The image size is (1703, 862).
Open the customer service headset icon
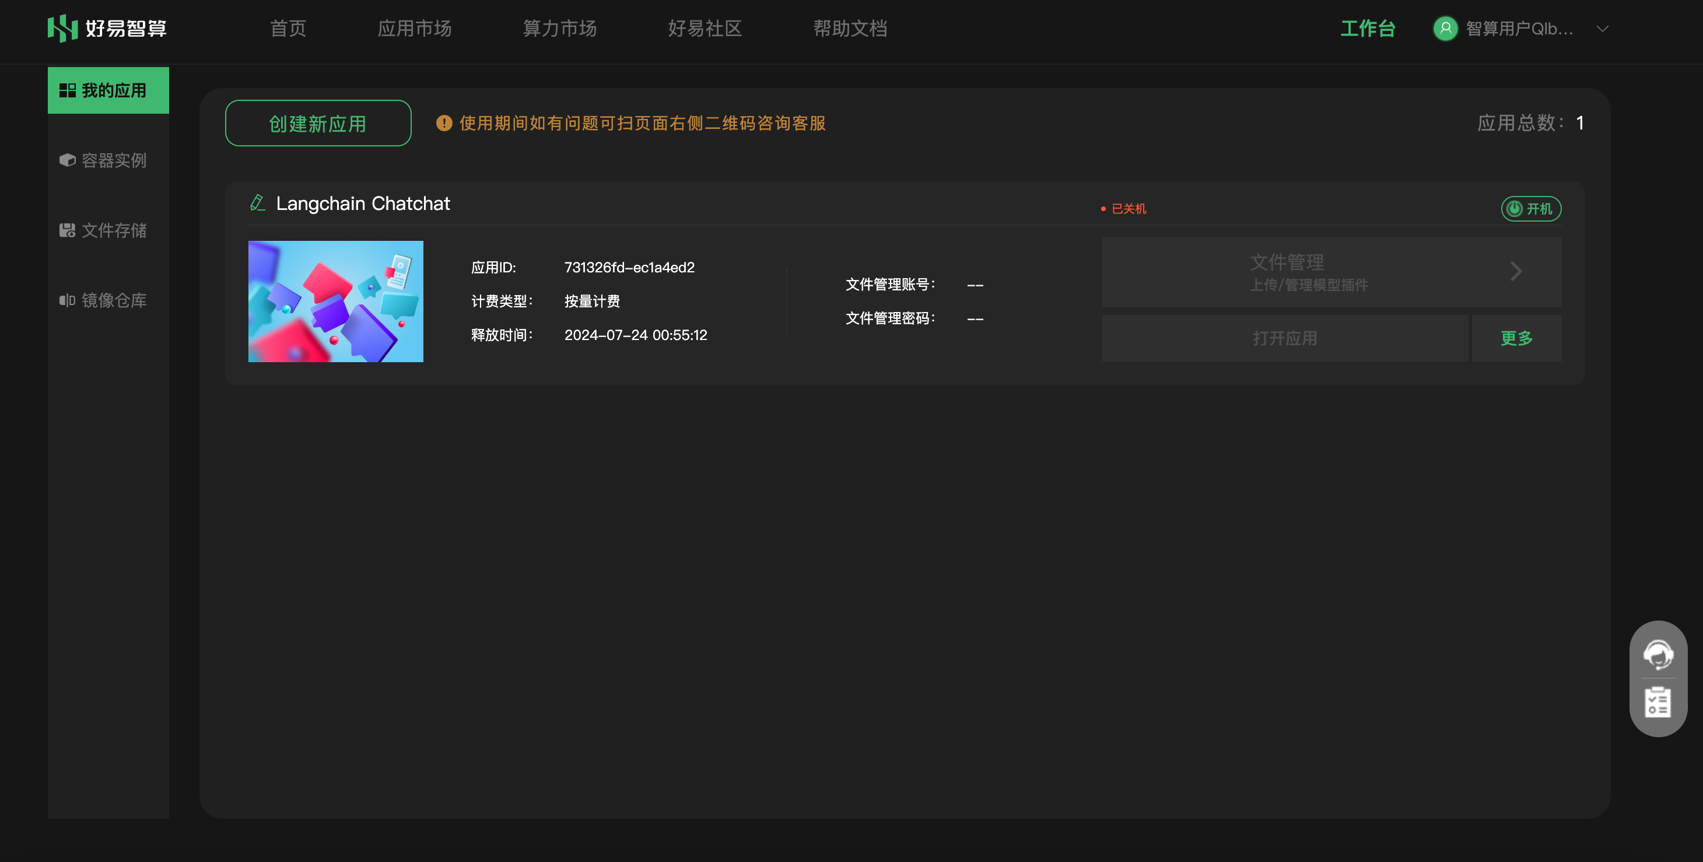pyautogui.click(x=1658, y=655)
